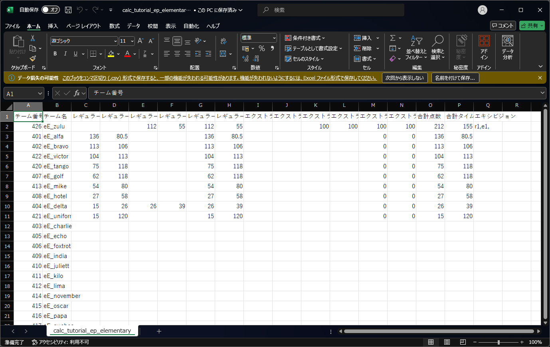Click the AutoSum (Σ) icon

(392, 38)
